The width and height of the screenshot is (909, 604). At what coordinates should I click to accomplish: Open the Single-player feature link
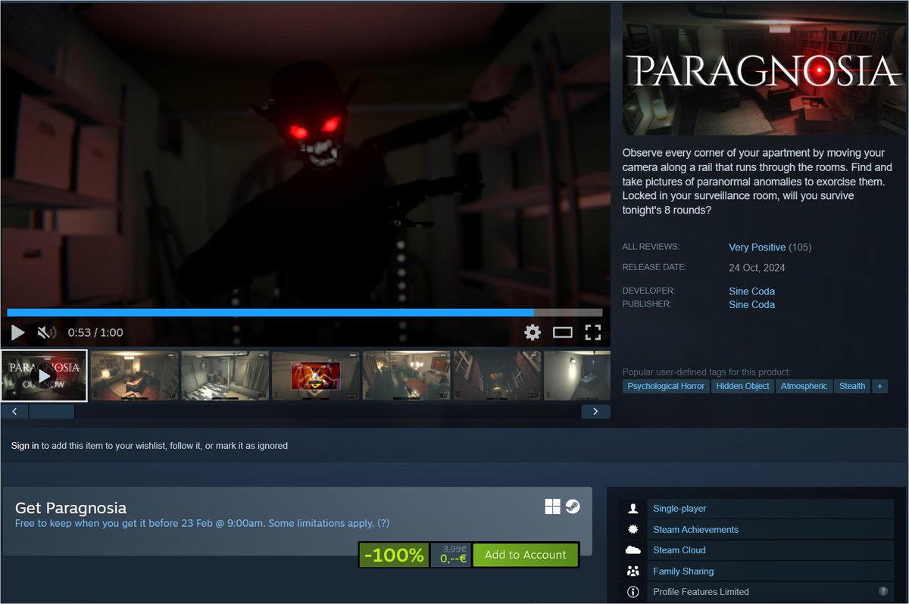[x=679, y=509]
